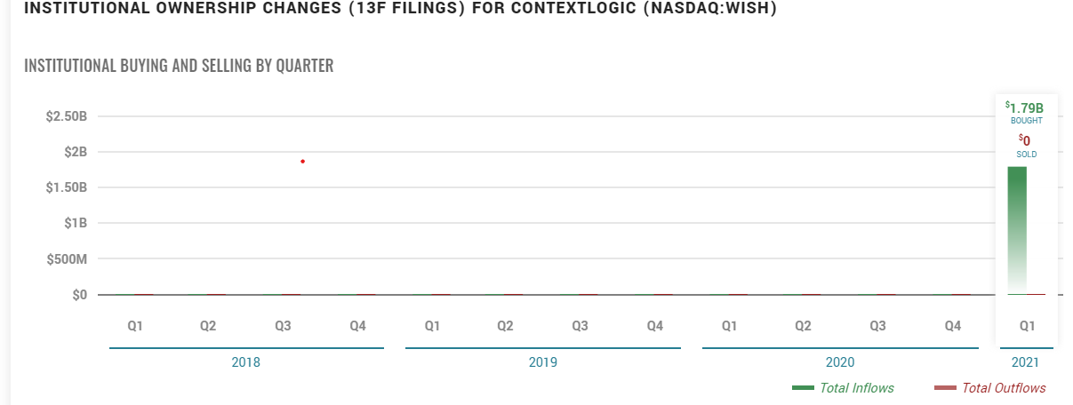Click the red Total Outflows legend swatch

tap(945, 388)
